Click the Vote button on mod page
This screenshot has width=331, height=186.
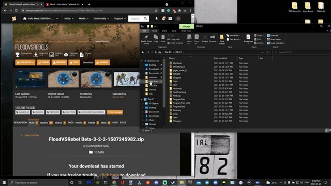(74, 63)
